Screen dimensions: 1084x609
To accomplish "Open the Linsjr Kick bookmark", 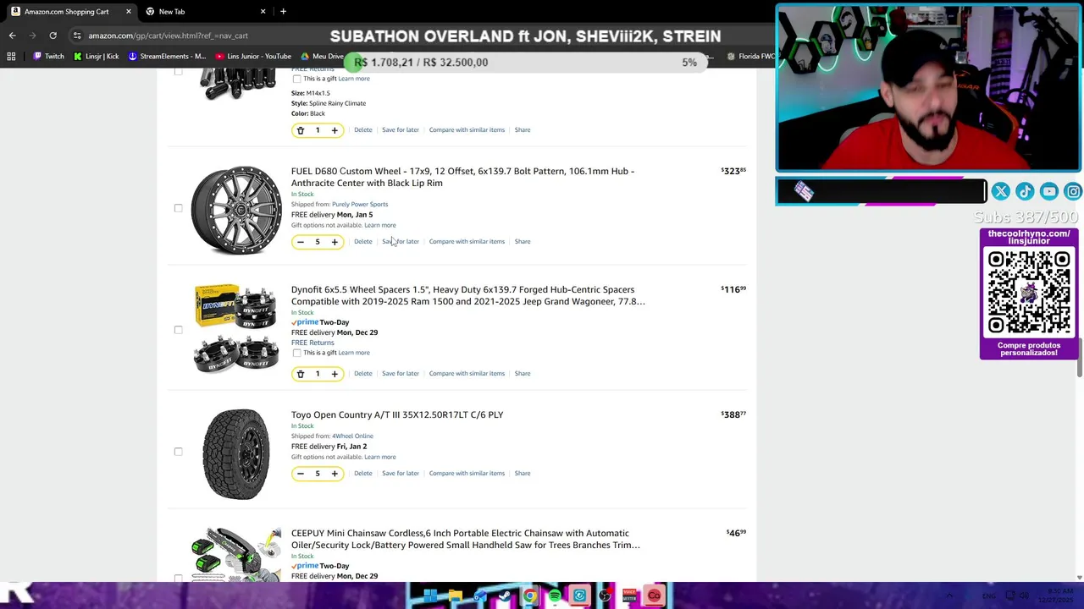I will [x=96, y=57].
